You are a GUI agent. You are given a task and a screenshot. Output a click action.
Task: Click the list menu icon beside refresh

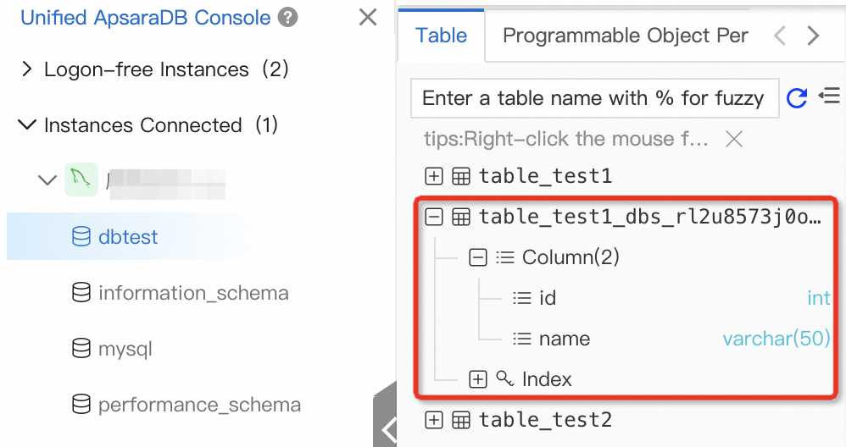click(829, 97)
